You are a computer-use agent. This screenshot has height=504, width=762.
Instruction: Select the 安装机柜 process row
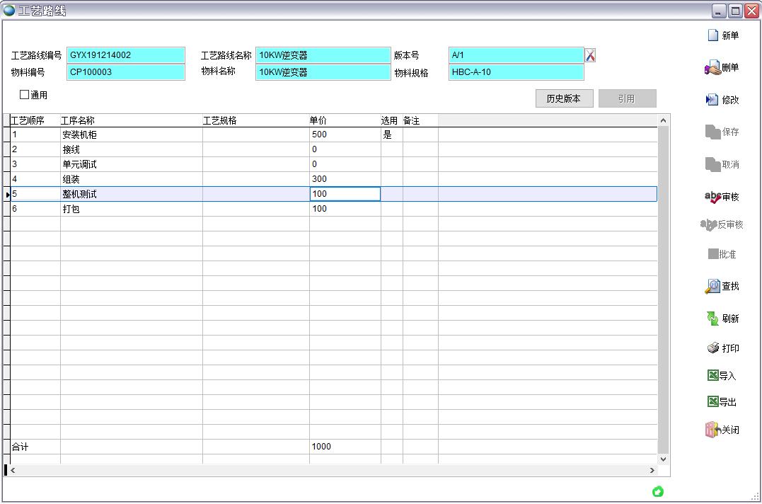click(80, 134)
